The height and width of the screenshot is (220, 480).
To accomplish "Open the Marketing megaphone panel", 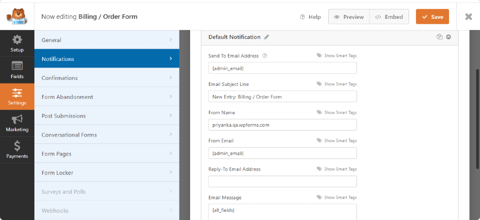I will 17,123.
